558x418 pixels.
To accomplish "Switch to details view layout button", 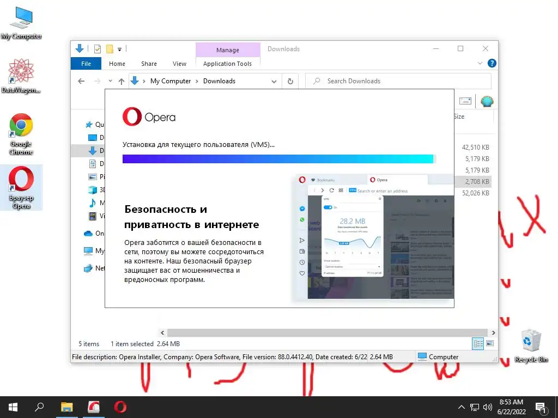I will [x=478, y=343].
